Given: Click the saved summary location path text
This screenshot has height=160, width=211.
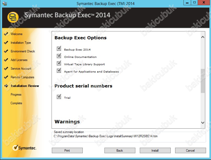Looking at the screenshot, I should [106, 136].
